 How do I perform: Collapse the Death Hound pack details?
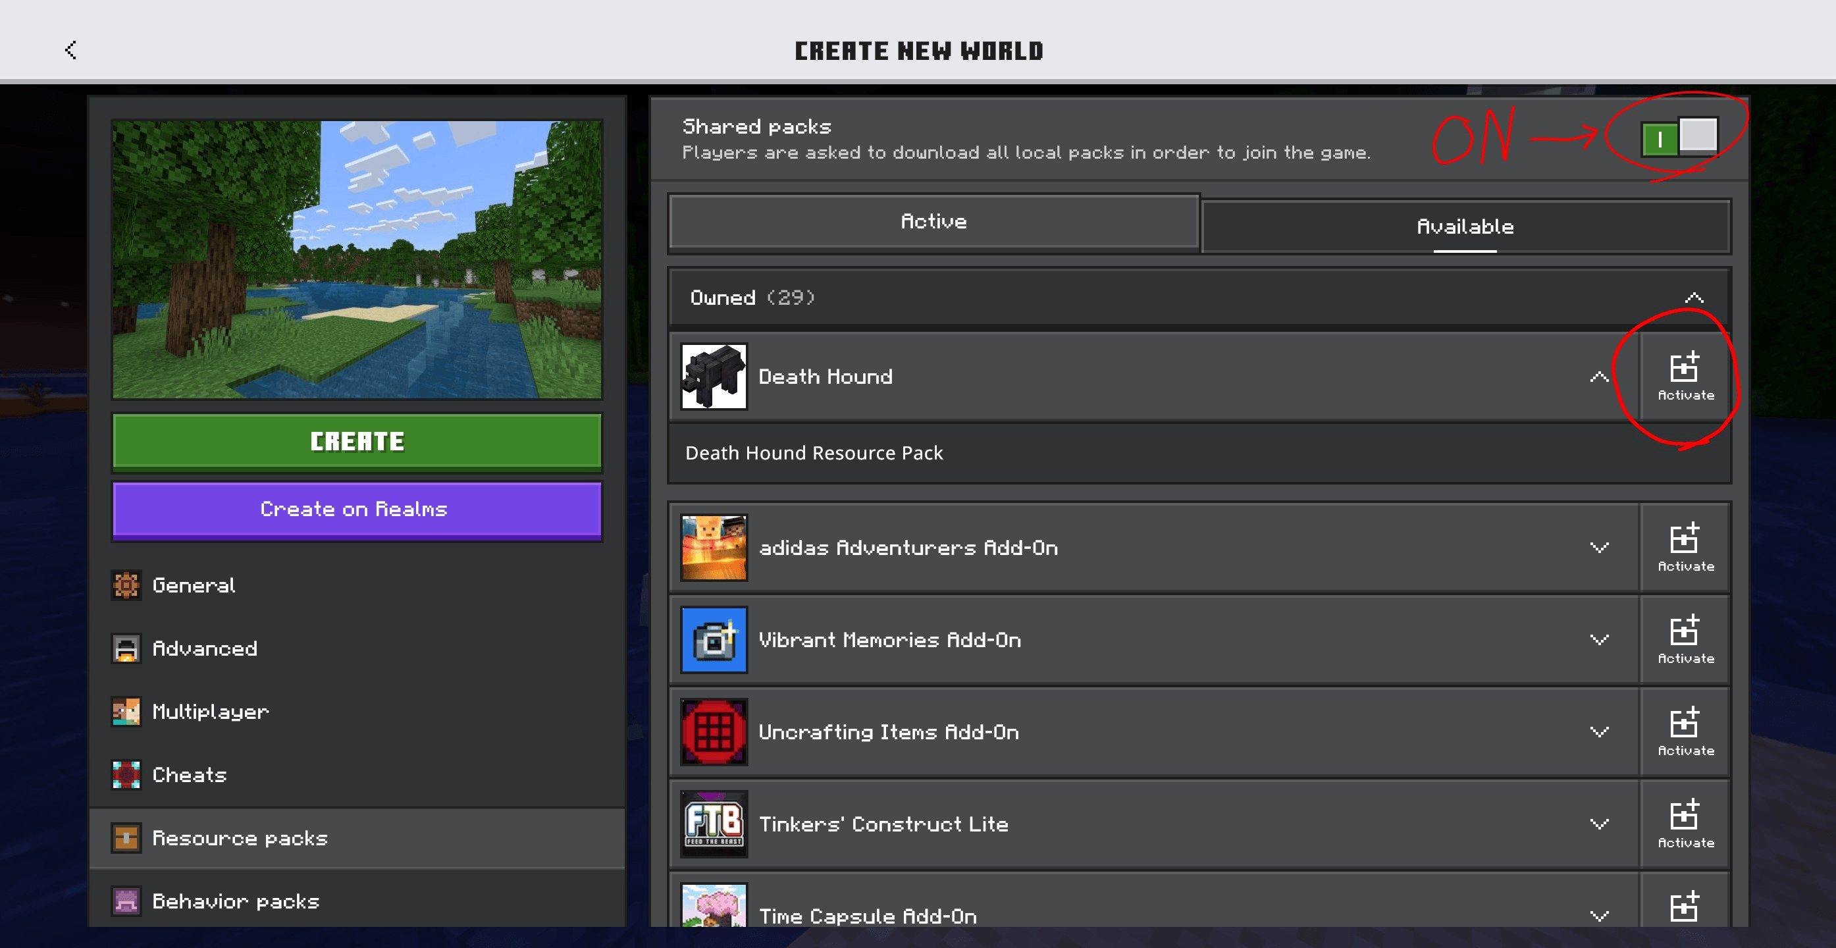(x=1598, y=377)
